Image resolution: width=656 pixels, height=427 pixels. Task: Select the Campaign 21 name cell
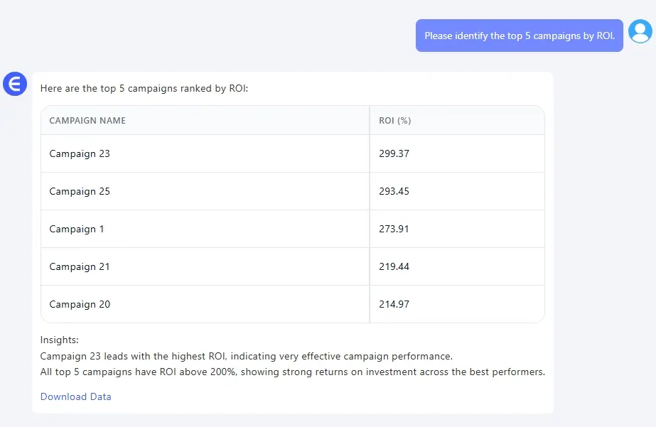pyautogui.click(x=80, y=266)
